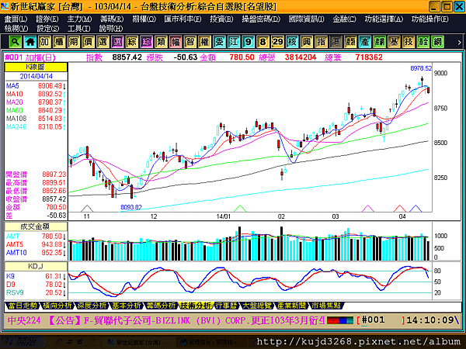Screen dimensions: 466x349
Task: Open the 工具(T) menu
Action: tap(78, 29)
